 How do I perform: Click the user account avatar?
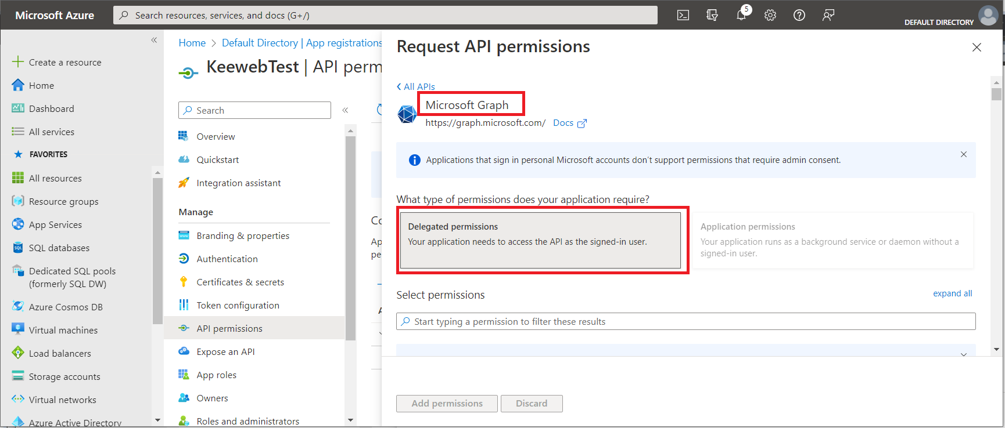pyautogui.click(x=988, y=15)
